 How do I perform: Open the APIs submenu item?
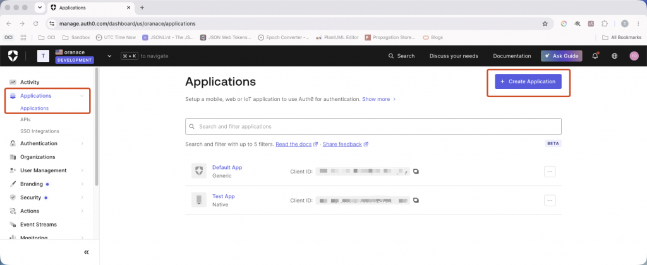25,119
